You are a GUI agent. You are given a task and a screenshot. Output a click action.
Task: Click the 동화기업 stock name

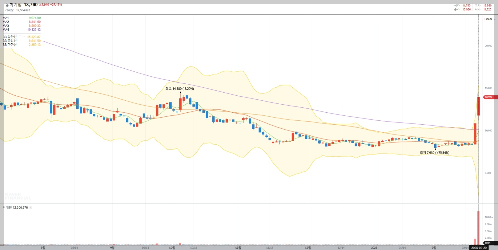point(13,5)
